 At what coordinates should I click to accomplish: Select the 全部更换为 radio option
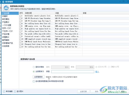point(34,71)
